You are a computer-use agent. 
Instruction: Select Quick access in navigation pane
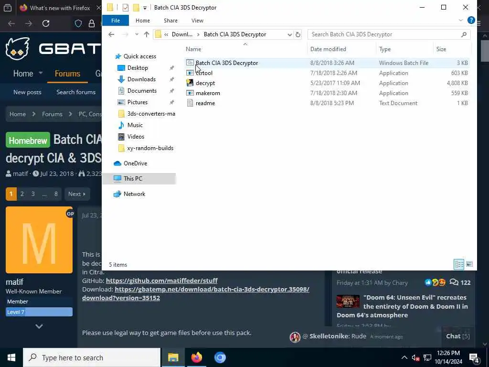tap(140, 56)
